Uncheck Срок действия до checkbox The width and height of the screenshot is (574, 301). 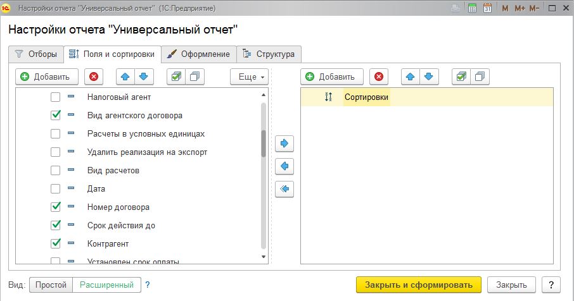click(55, 225)
